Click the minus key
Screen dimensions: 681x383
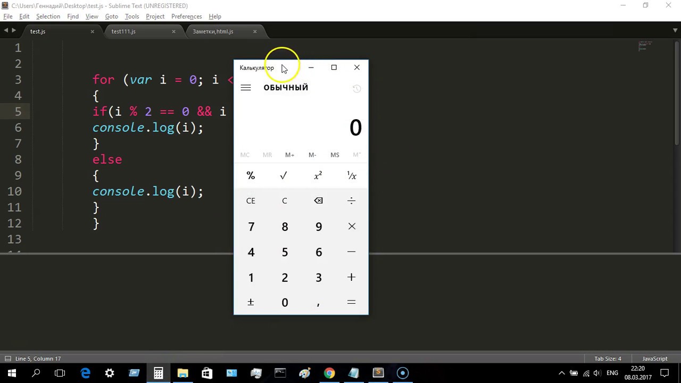point(352,252)
